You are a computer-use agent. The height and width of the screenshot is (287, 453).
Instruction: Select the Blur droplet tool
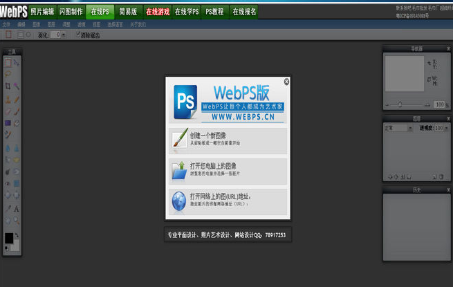pyautogui.click(x=8, y=148)
